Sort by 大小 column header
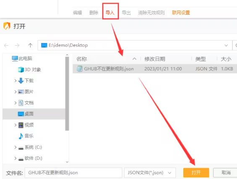This screenshot has width=237, height=179. (x=226, y=59)
